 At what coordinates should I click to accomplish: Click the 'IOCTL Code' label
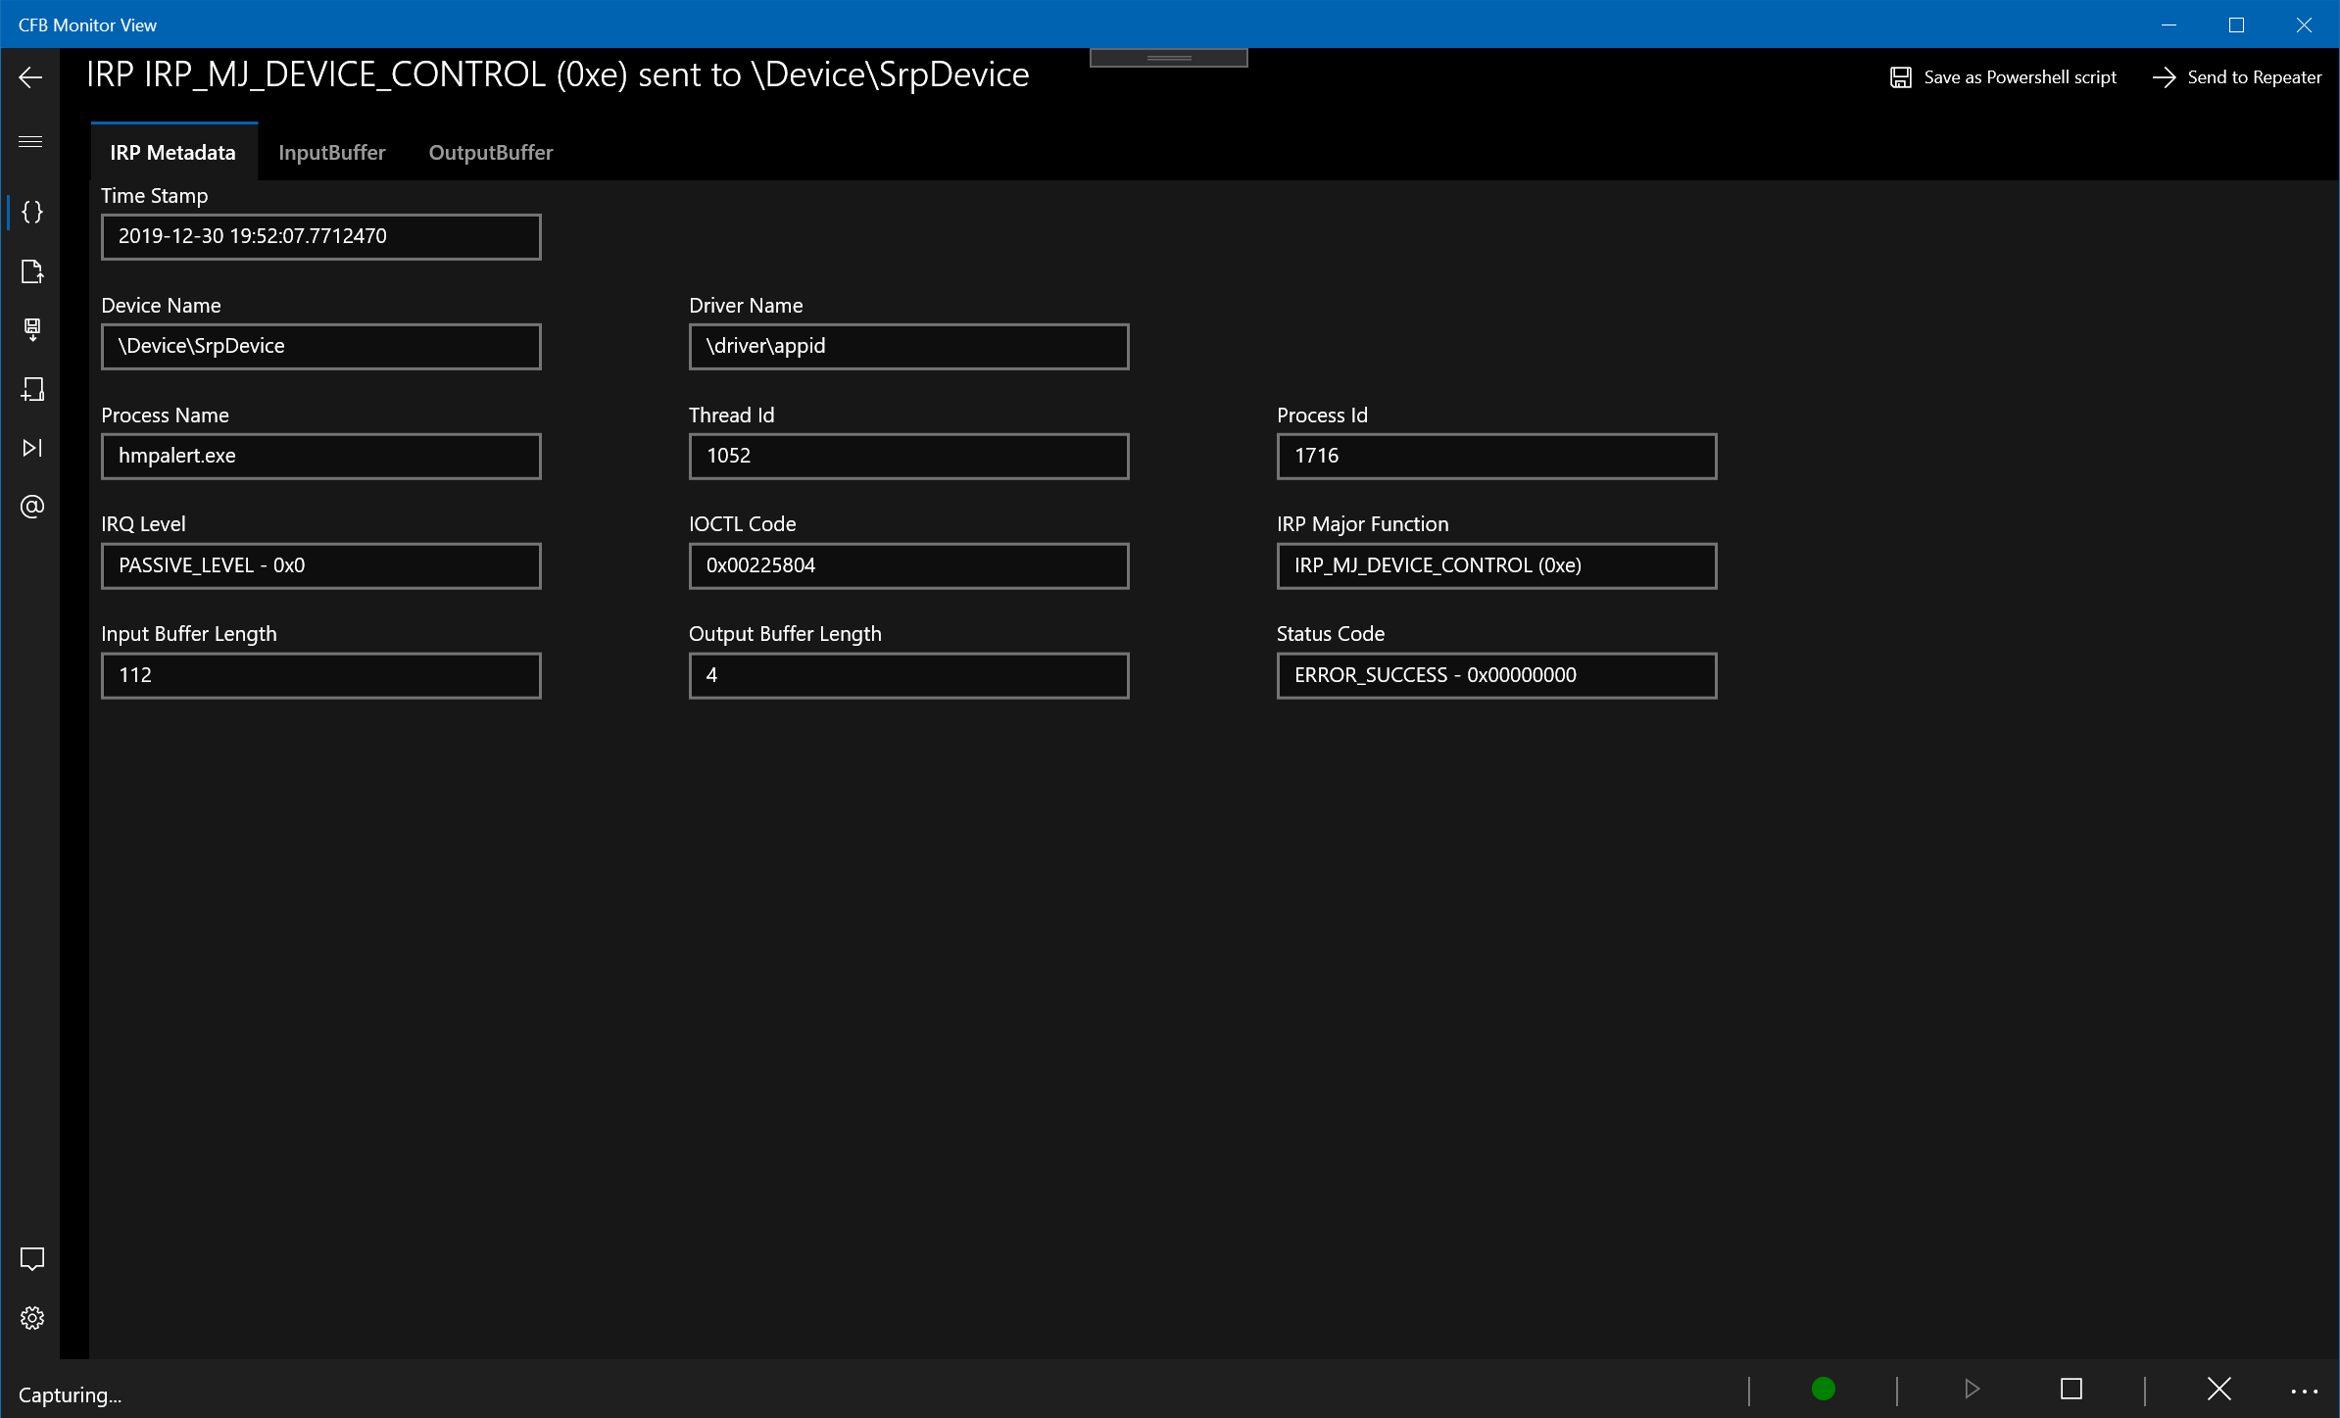[742, 523]
